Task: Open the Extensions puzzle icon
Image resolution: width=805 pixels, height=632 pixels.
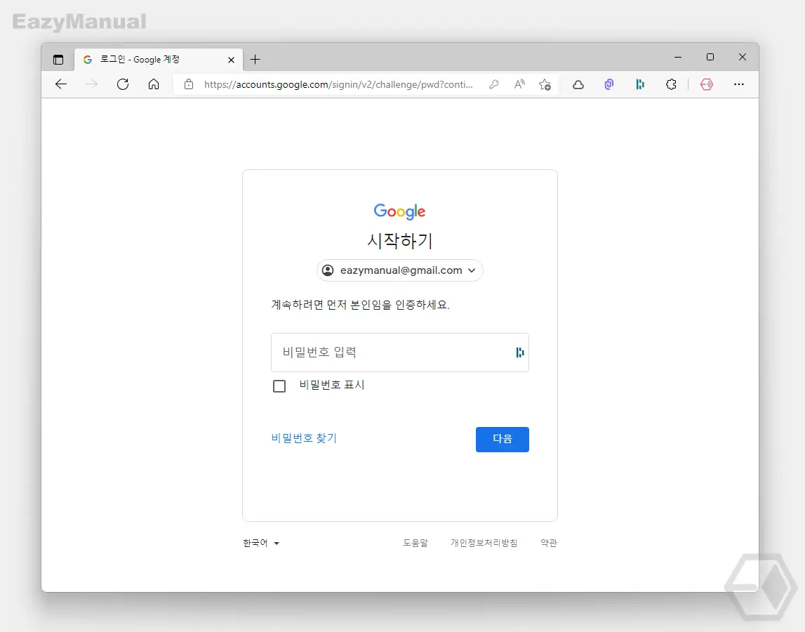Action: (x=671, y=84)
